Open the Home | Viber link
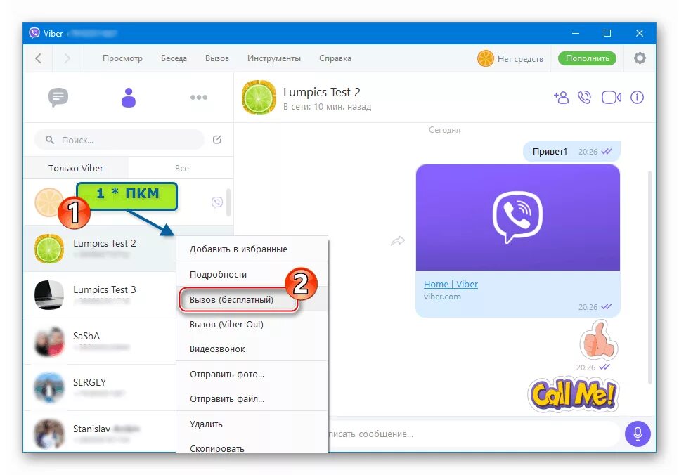679x475 pixels. pos(451,284)
